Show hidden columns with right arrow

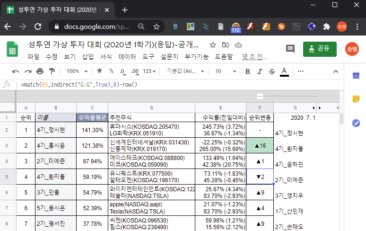320,108
